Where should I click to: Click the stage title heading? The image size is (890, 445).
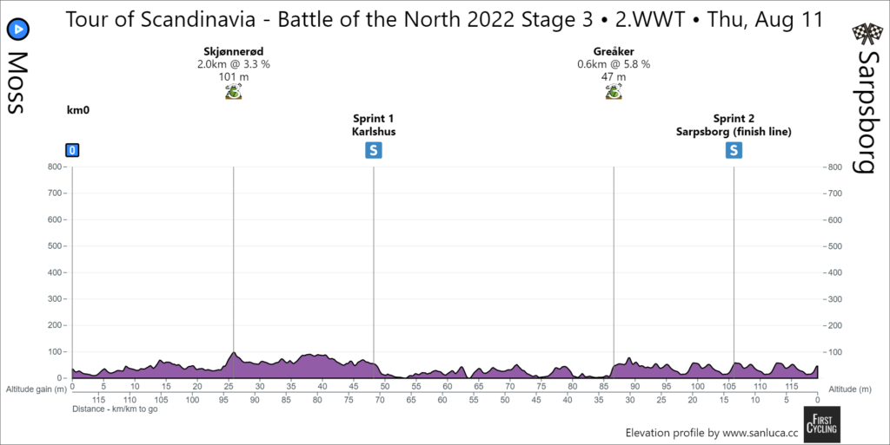[444, 20]
